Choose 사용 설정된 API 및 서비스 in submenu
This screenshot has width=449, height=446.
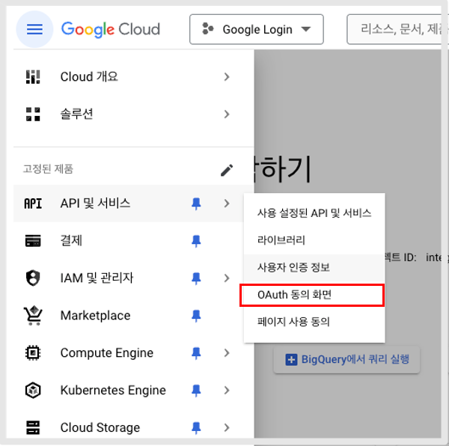click(x=314, y=213)
